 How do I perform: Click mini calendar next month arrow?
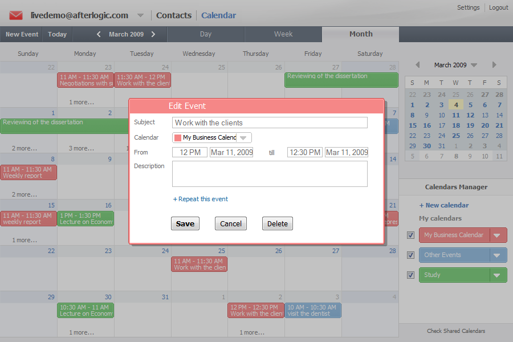[x=494, y=65]
